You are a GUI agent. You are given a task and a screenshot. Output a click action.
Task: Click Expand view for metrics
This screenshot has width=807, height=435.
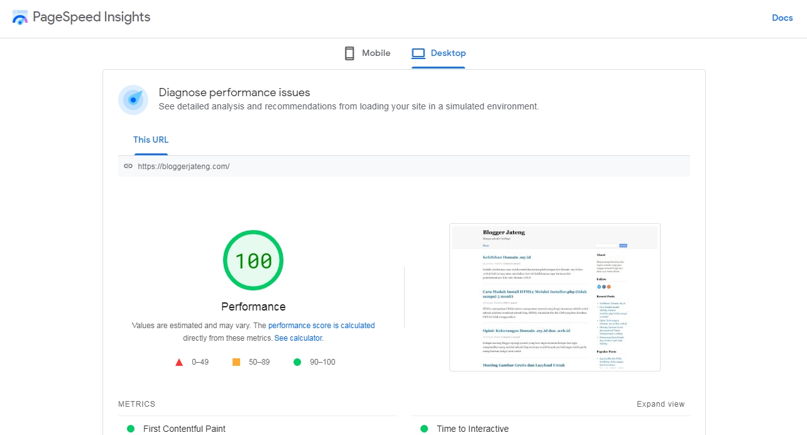click(661, 404)
